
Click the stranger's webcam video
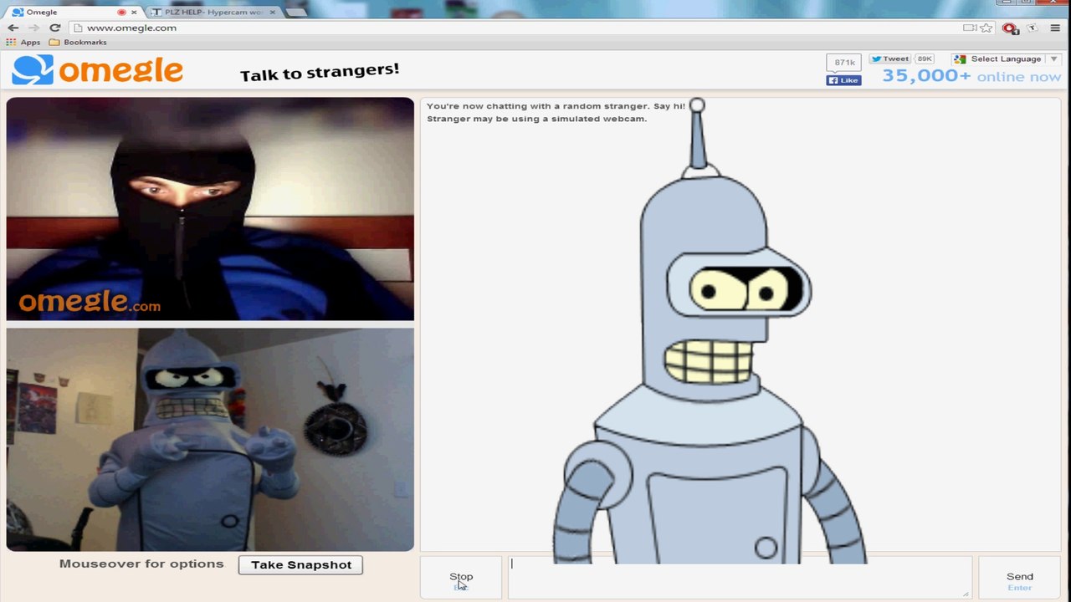tap(210, 209)
